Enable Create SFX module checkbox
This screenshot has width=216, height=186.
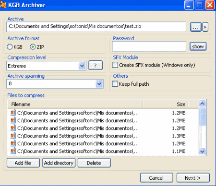[x=115, y=65]
